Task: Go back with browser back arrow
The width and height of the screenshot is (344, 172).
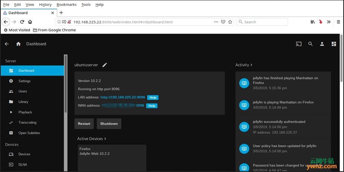Action: coord(6,22)
